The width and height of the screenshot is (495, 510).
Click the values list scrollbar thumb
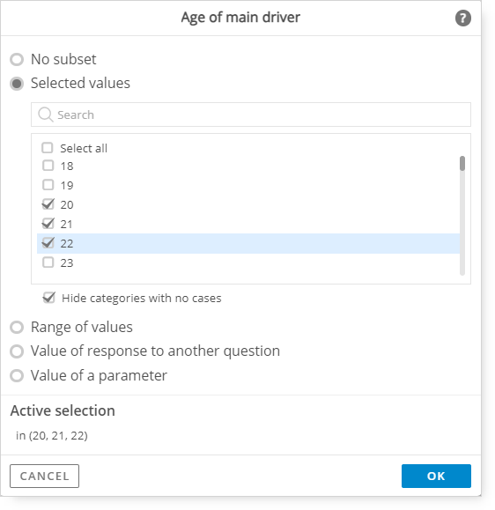462,163
